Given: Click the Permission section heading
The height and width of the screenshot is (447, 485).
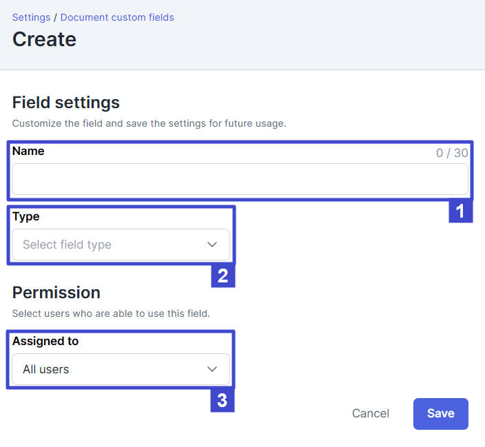Looking at the screenshot, I should (x=56, y=293).
